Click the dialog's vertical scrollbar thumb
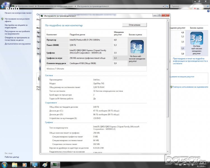The height and width of the screenshot is (168, 210). click(167, 69)
